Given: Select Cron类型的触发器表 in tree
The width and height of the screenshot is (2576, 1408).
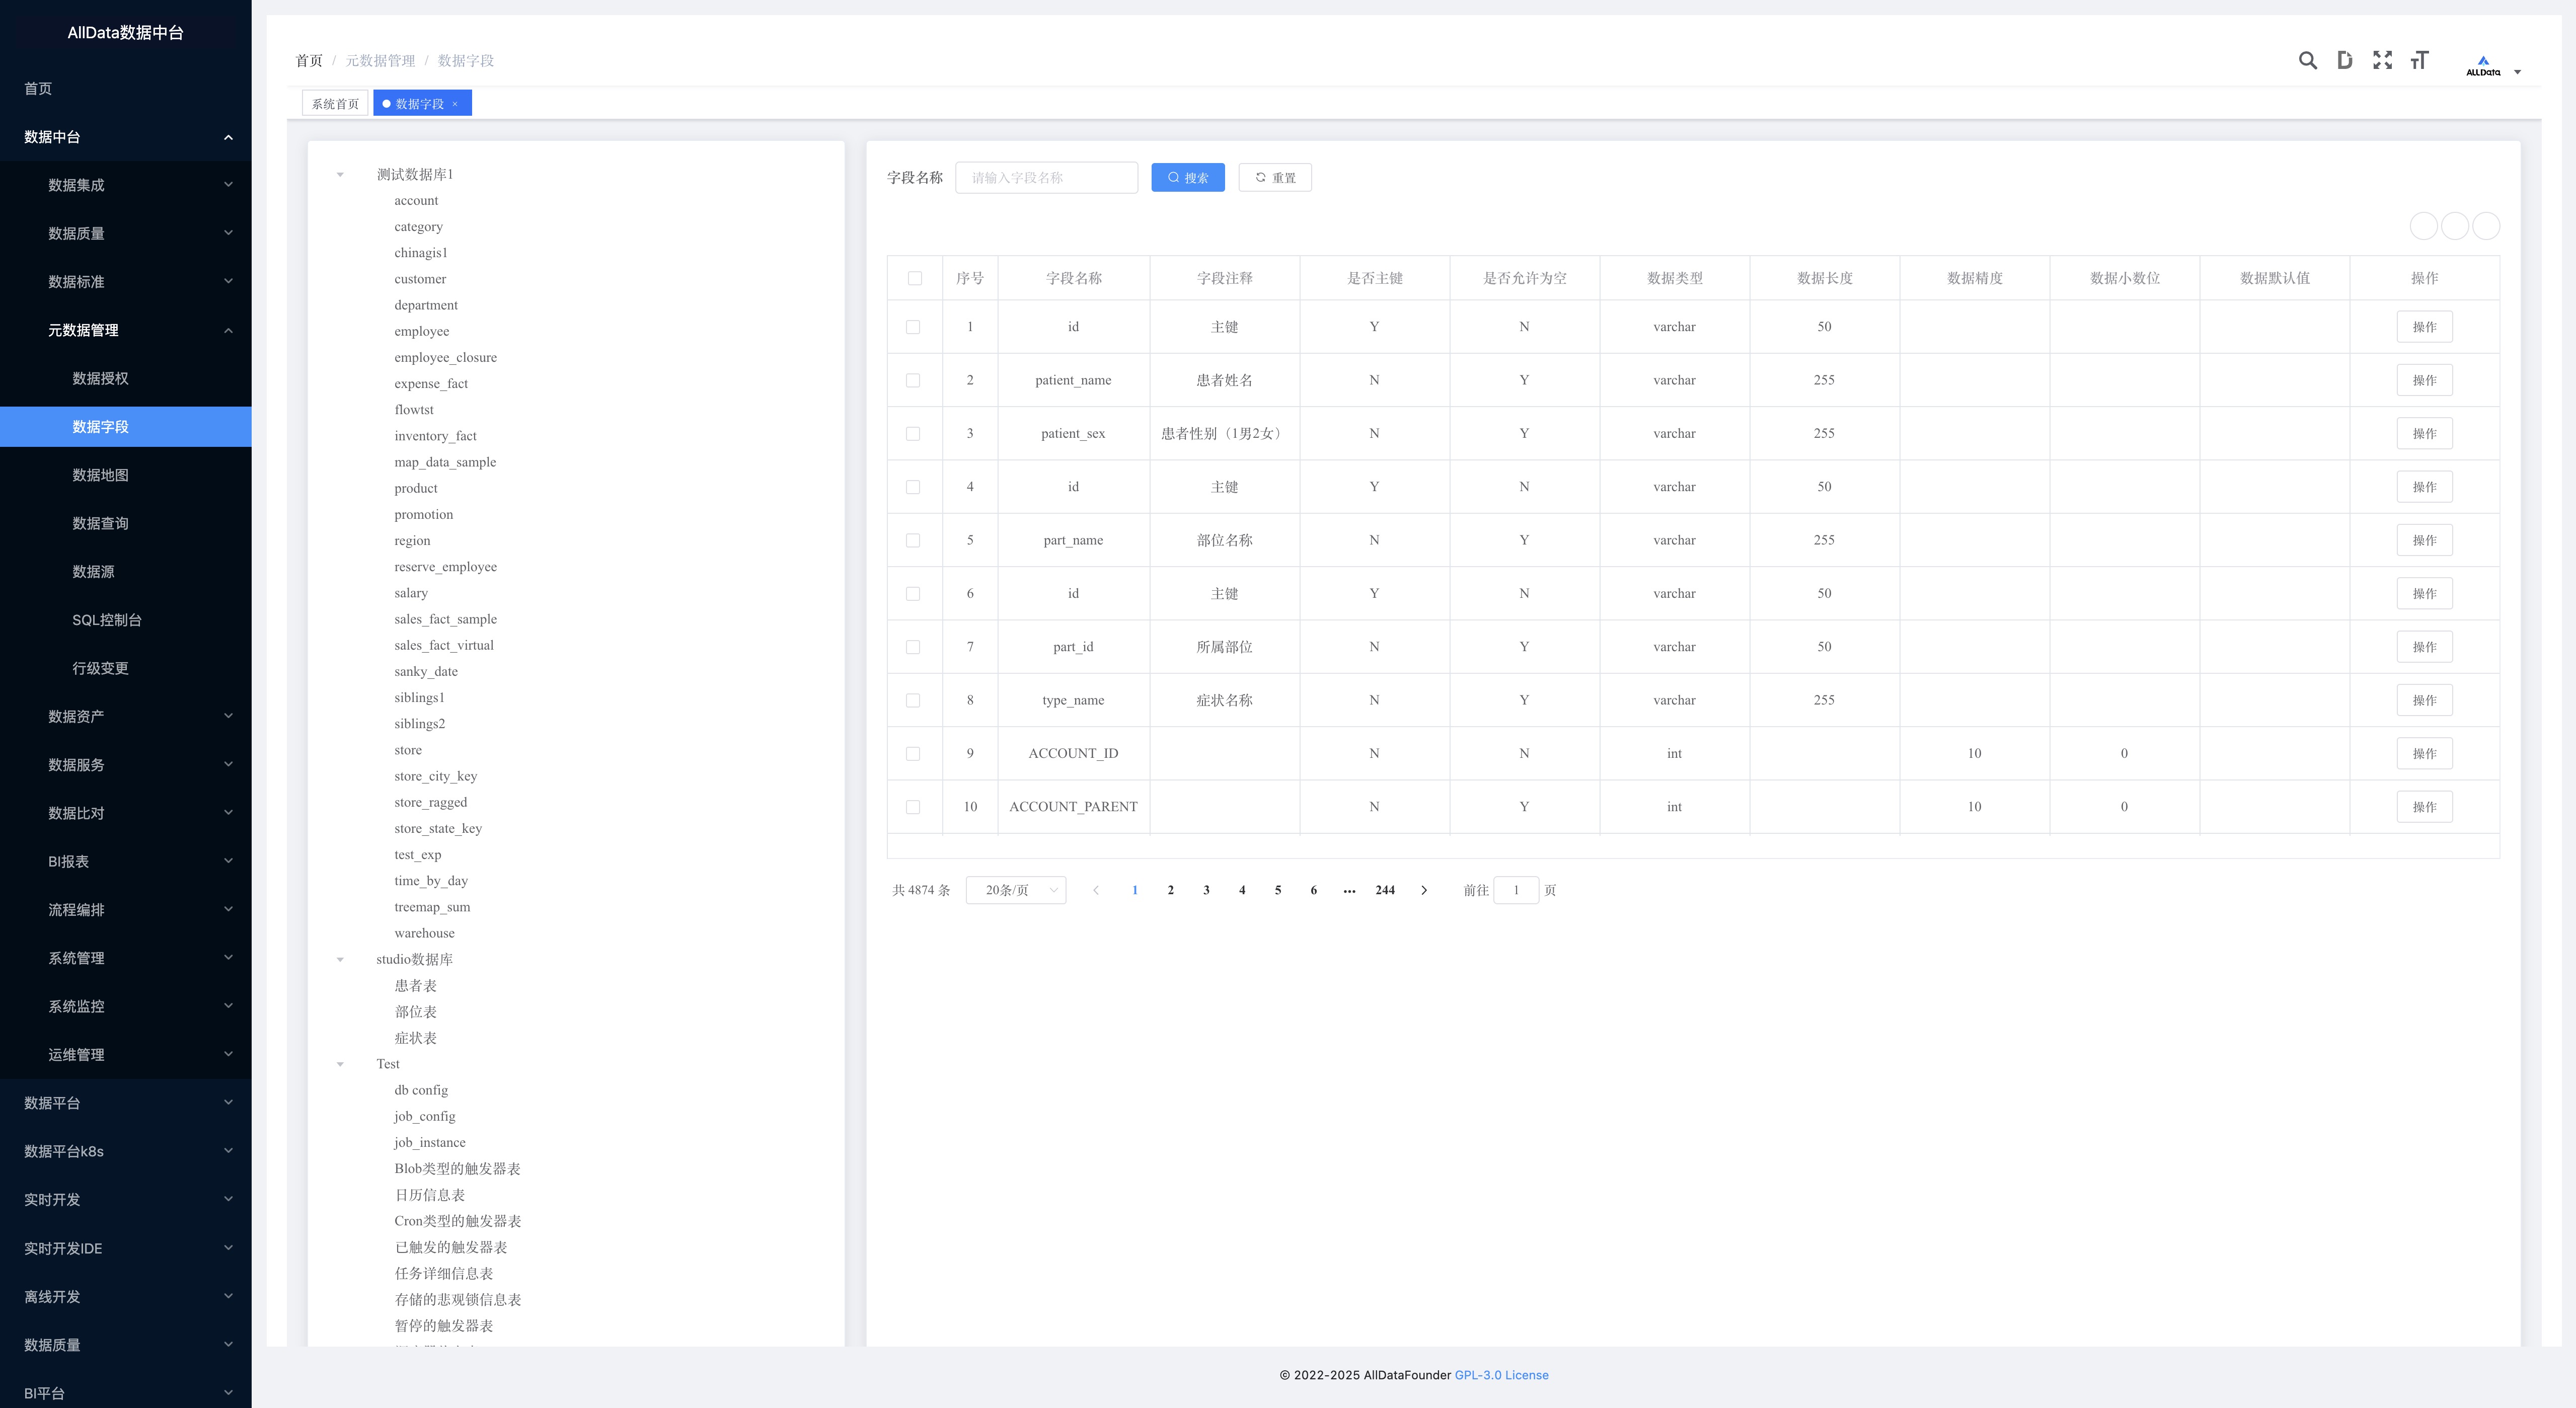Looking at the screenshot, I should point(457,1221).
